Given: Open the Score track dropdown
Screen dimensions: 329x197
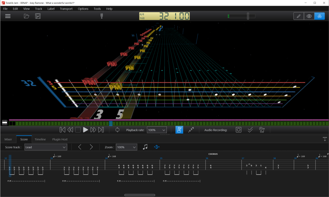Looking at the screenshot, I should point(46,147).
